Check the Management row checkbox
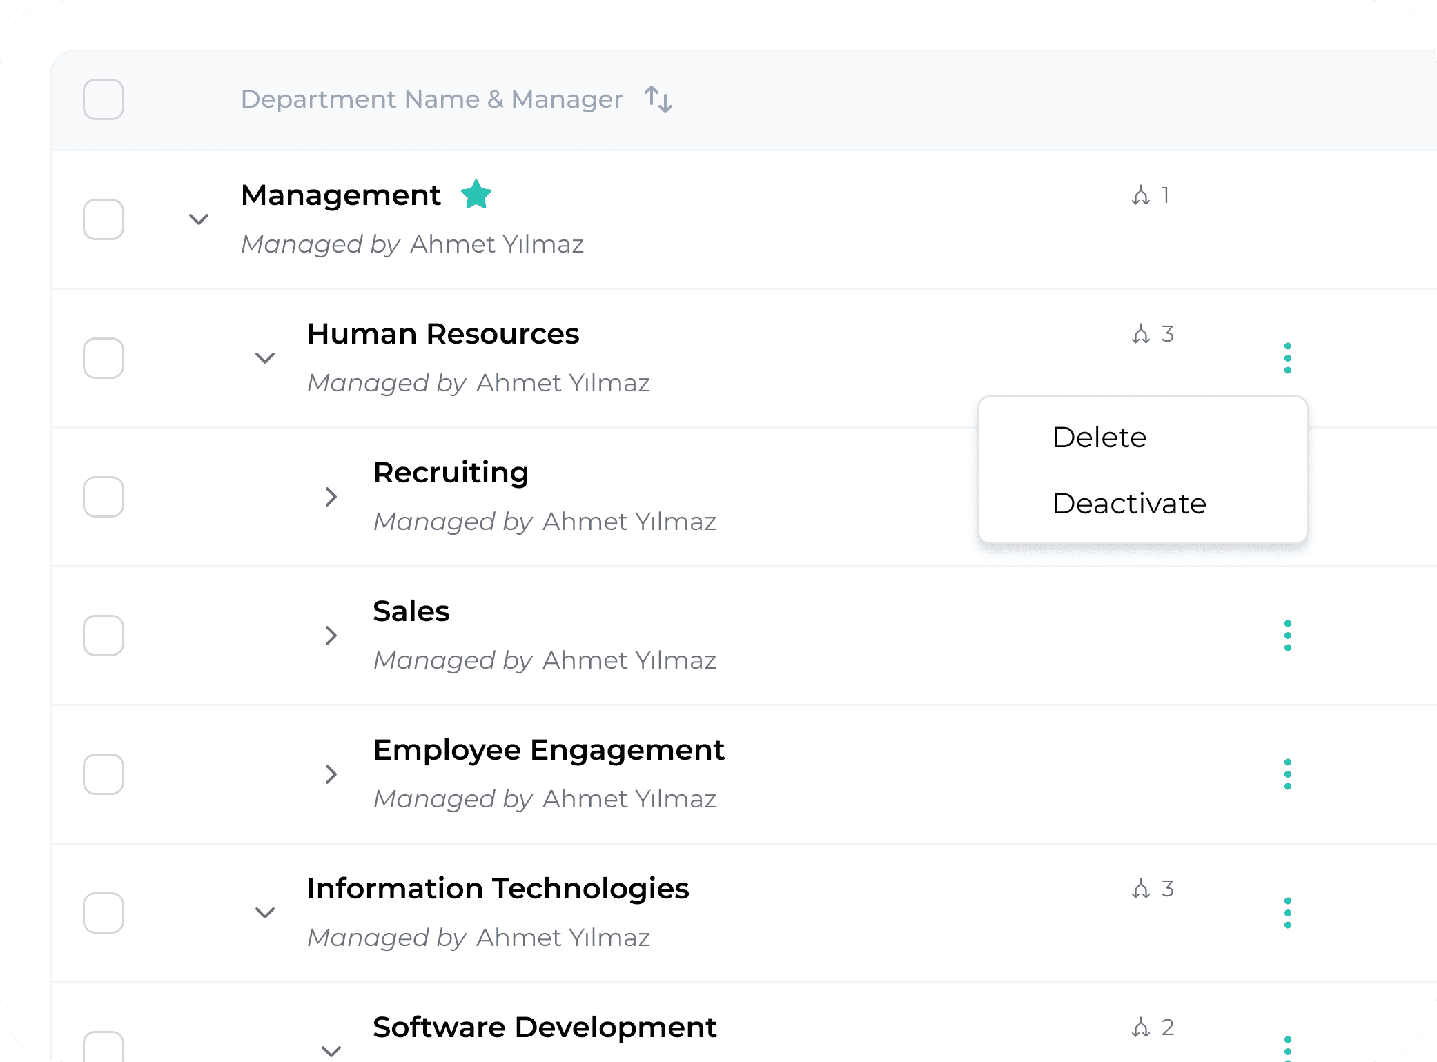Image resolution: width=1437 pixels, height=1062 pixels. 104,219
